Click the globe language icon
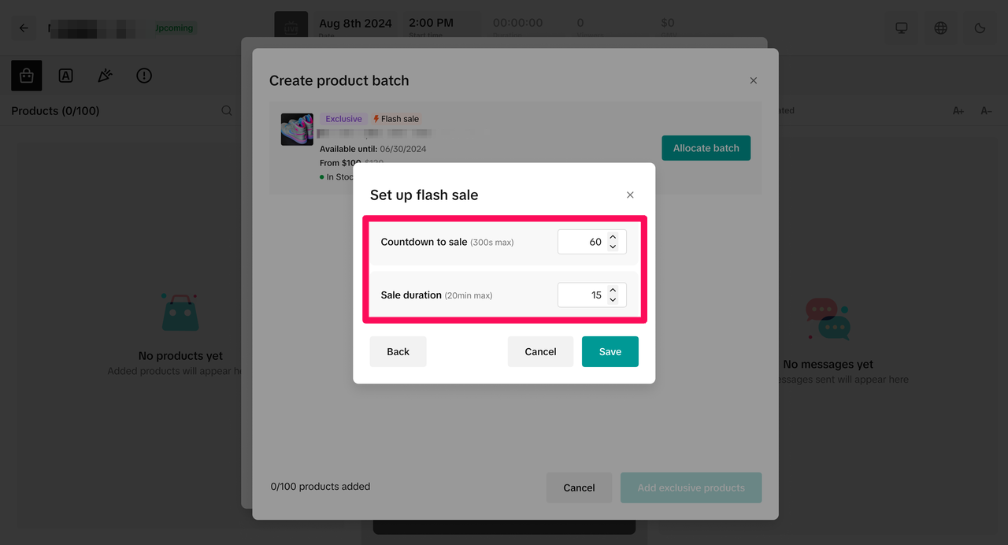Viewport: 1008px width, 545px height. coord(941,28)
